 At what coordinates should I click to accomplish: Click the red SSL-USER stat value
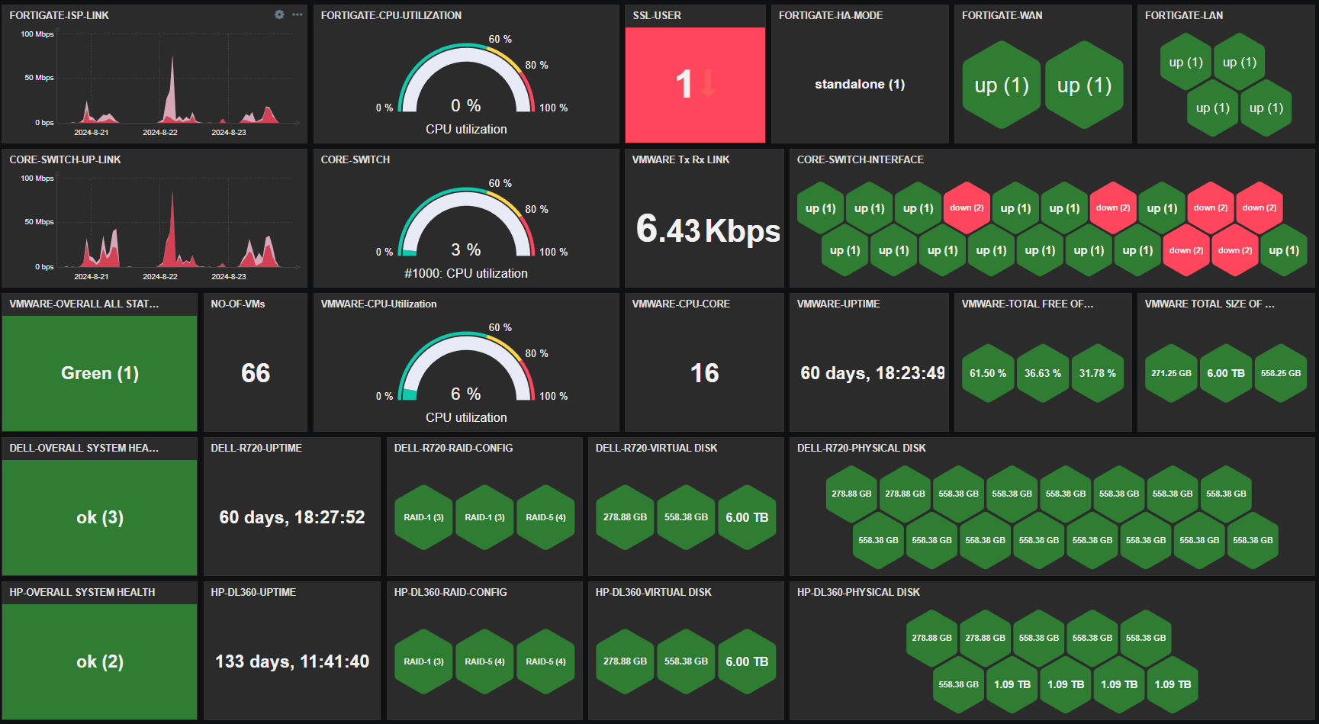click(x=686, y=84)
